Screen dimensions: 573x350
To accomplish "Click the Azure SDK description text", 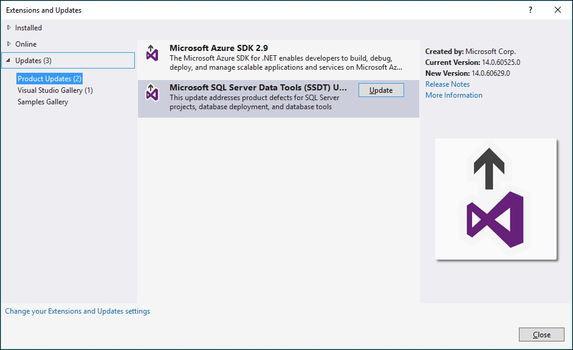I will coord(286,62).
